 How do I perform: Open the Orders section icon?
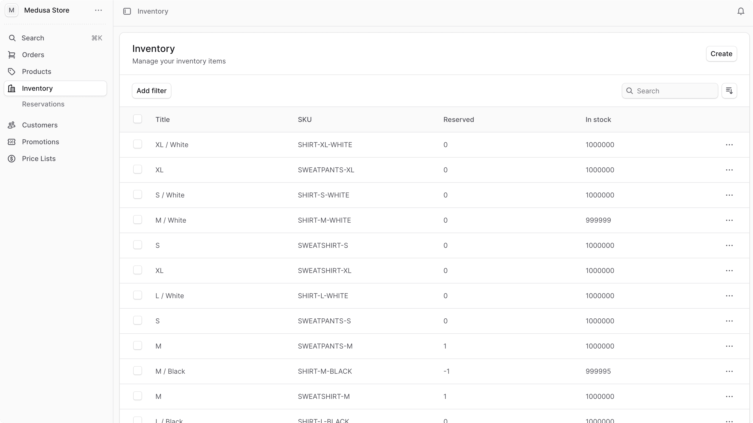pos(12,55)
